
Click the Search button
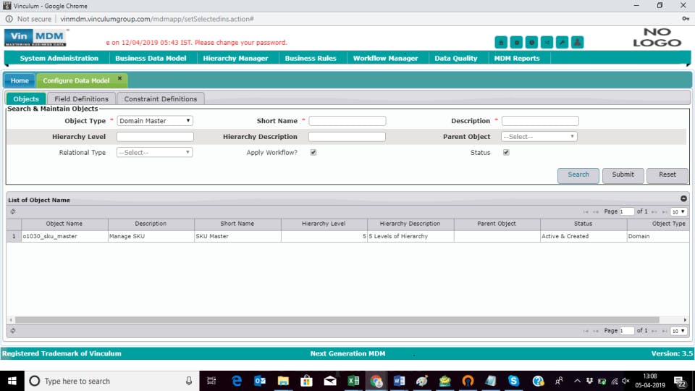pyautogui.click(x=578, y=175)
